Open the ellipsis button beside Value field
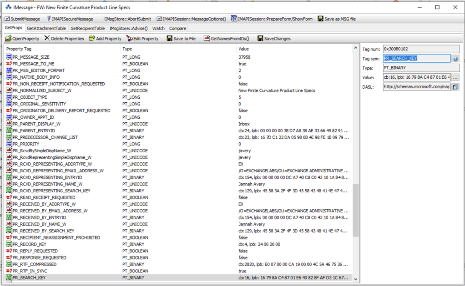 [455, 77]
